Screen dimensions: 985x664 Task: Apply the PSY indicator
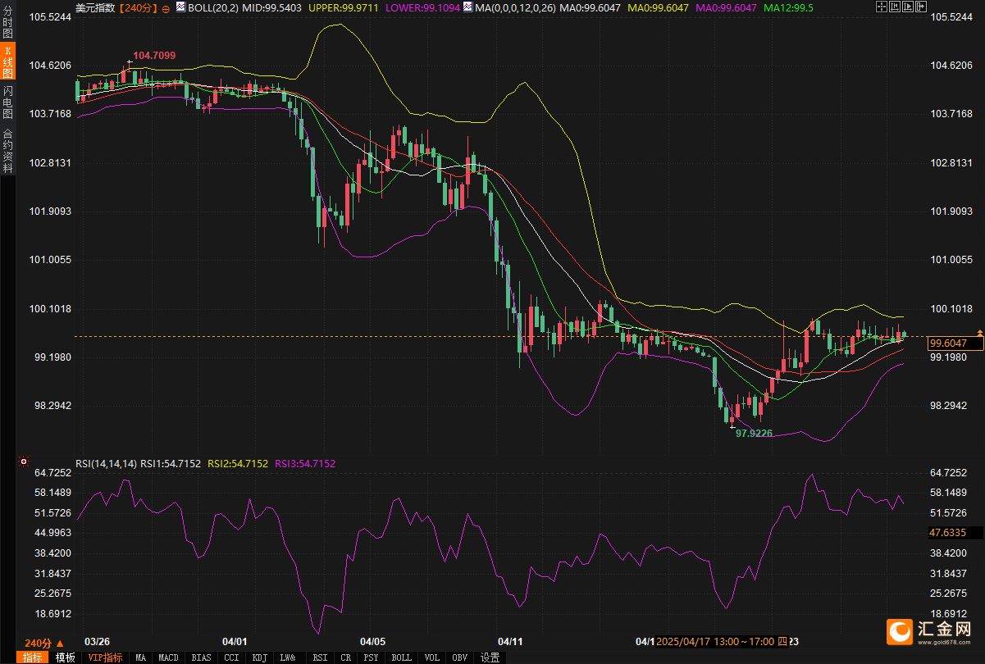point(372,657)
